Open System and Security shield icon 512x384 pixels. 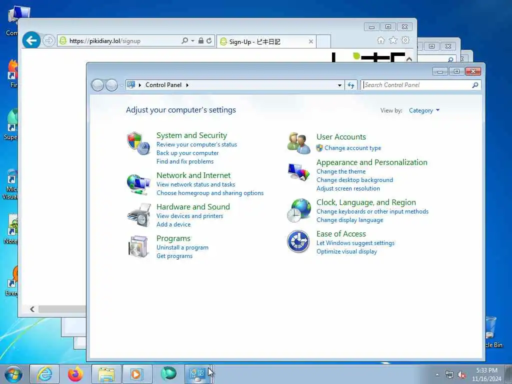point(138,143)
